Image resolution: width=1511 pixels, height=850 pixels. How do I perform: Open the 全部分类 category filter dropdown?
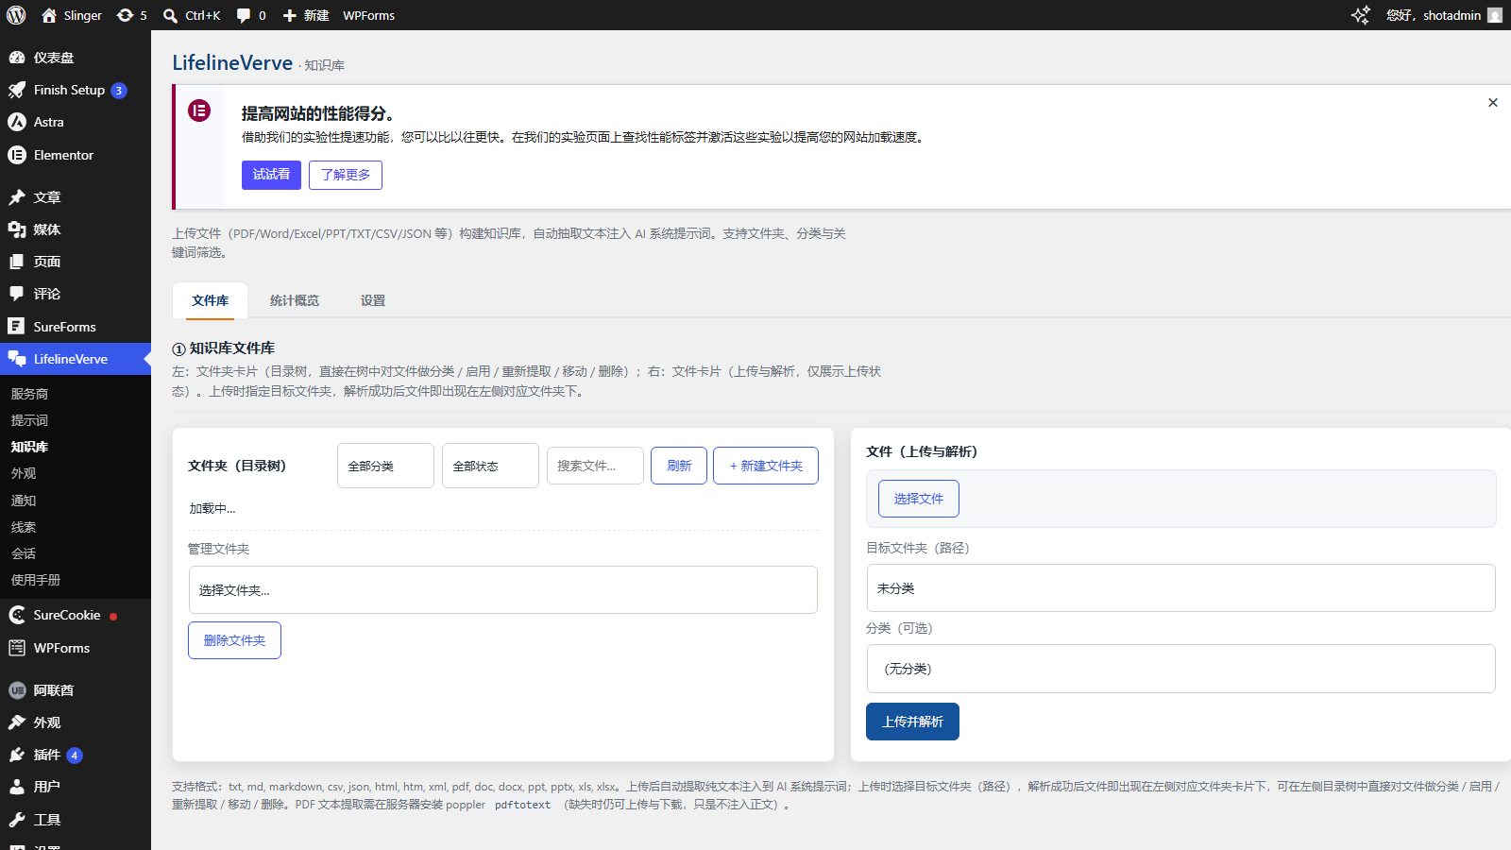(385, 466)
